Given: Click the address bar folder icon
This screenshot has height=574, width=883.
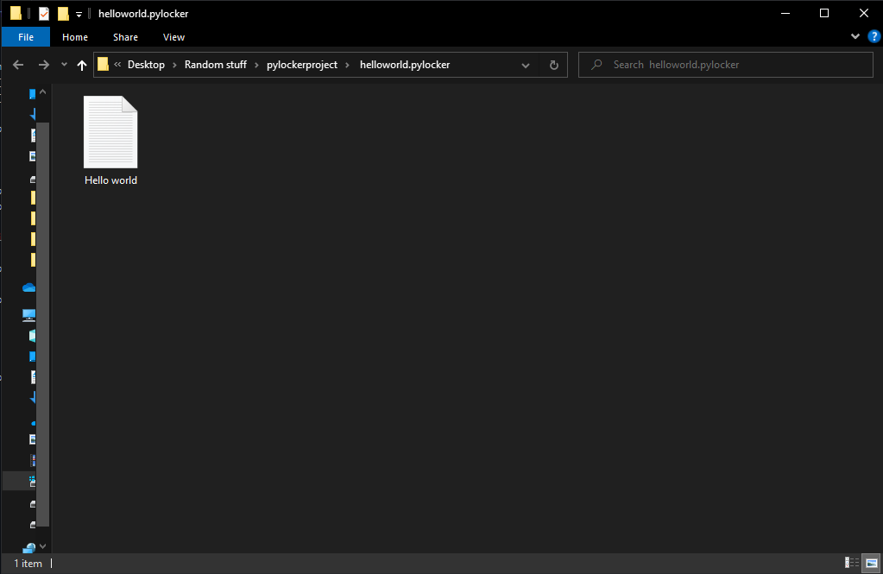Looking at the screenshot, I should point(103,64).
